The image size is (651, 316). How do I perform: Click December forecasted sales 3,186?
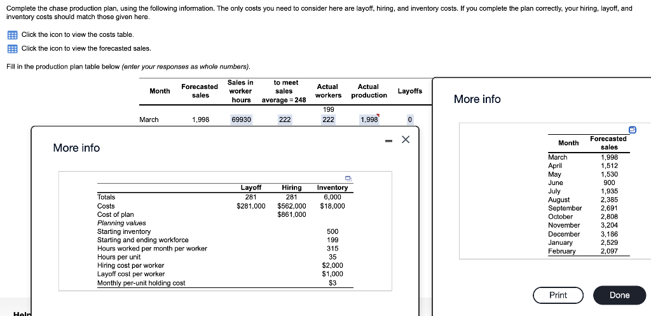click(x=609, y=234)
